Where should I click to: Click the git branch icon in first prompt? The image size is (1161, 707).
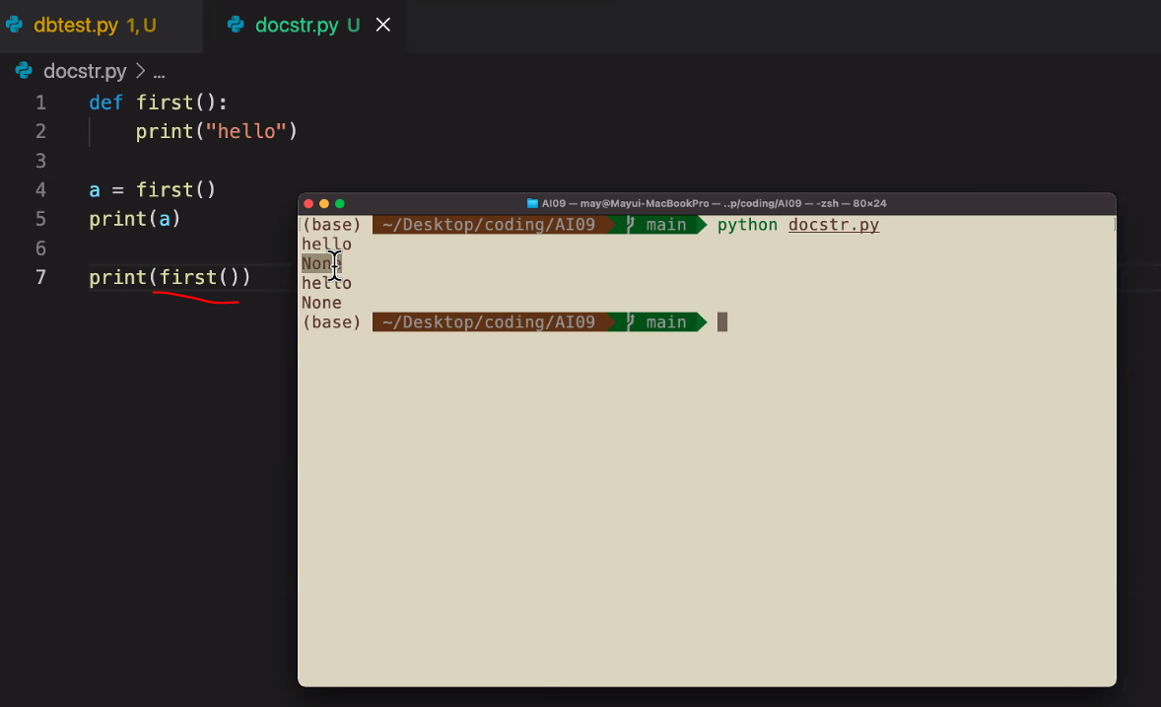click(x=631, y=225)
